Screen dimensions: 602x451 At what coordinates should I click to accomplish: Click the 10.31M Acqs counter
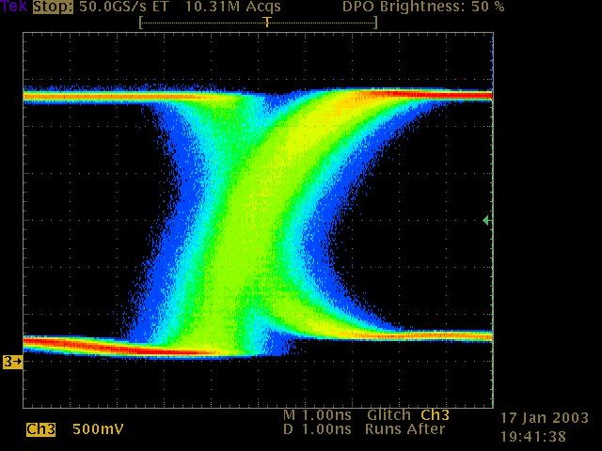[x=233, y=7]
